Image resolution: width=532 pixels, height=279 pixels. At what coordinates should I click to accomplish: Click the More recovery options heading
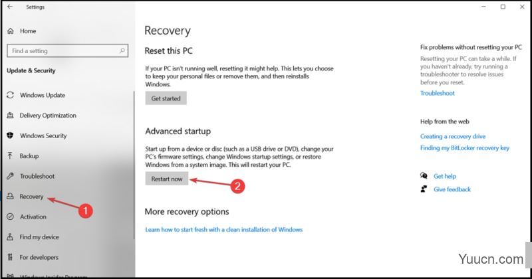[187, 211]
